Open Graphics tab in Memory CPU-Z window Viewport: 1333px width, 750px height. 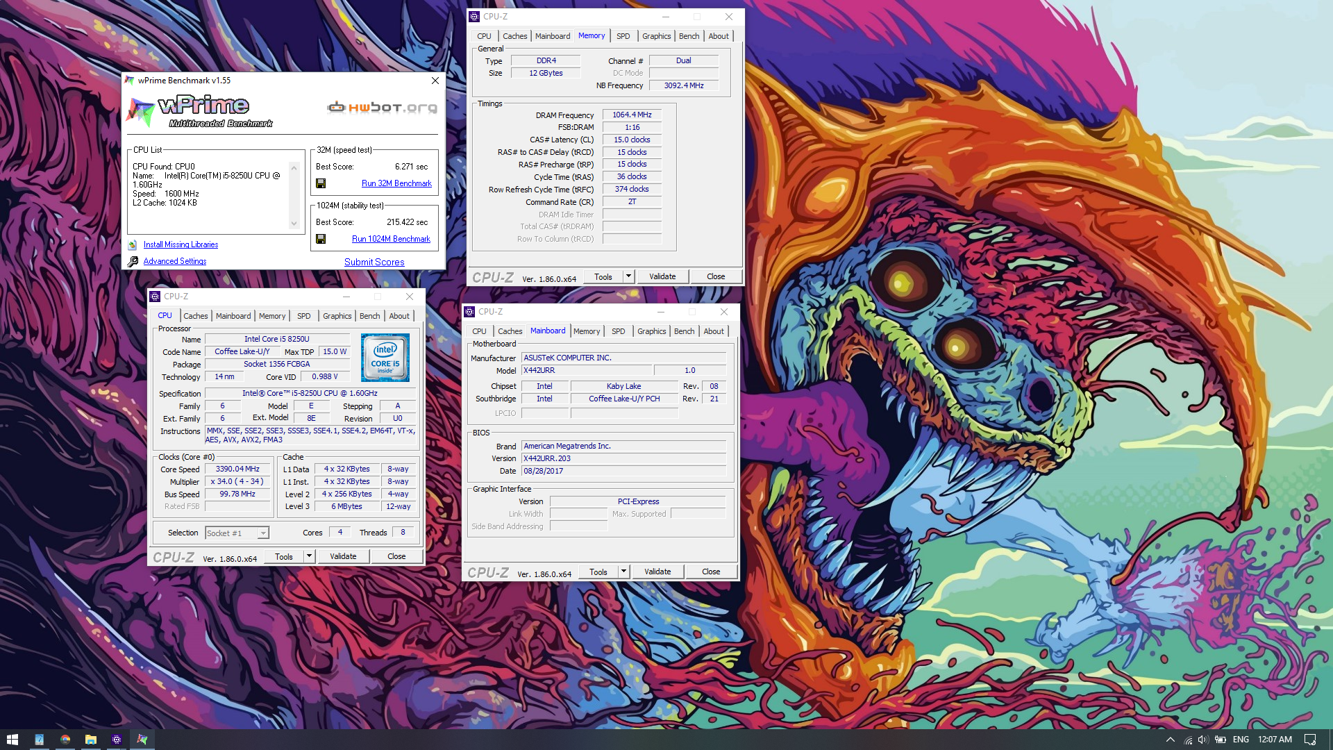(656, 36)
